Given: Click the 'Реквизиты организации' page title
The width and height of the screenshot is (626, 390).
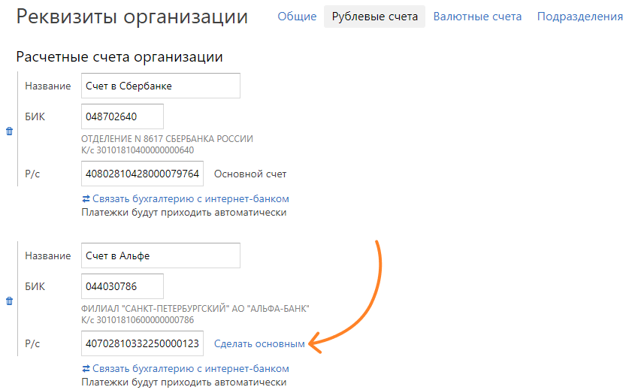Looking at the screenshot, I should click(132, 17).
